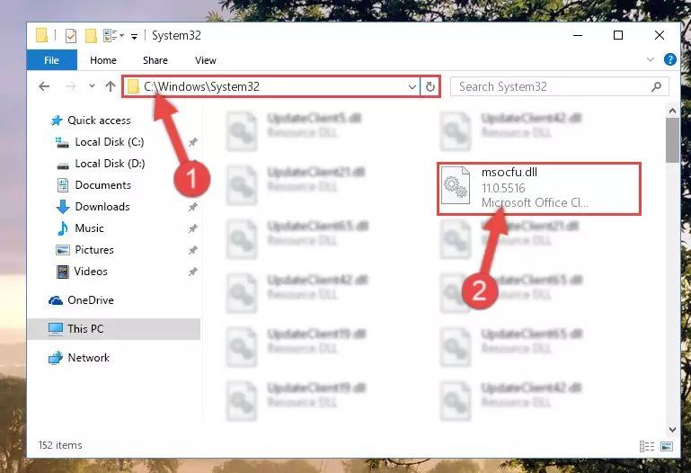Click the folder icon in the title bar

42,35
